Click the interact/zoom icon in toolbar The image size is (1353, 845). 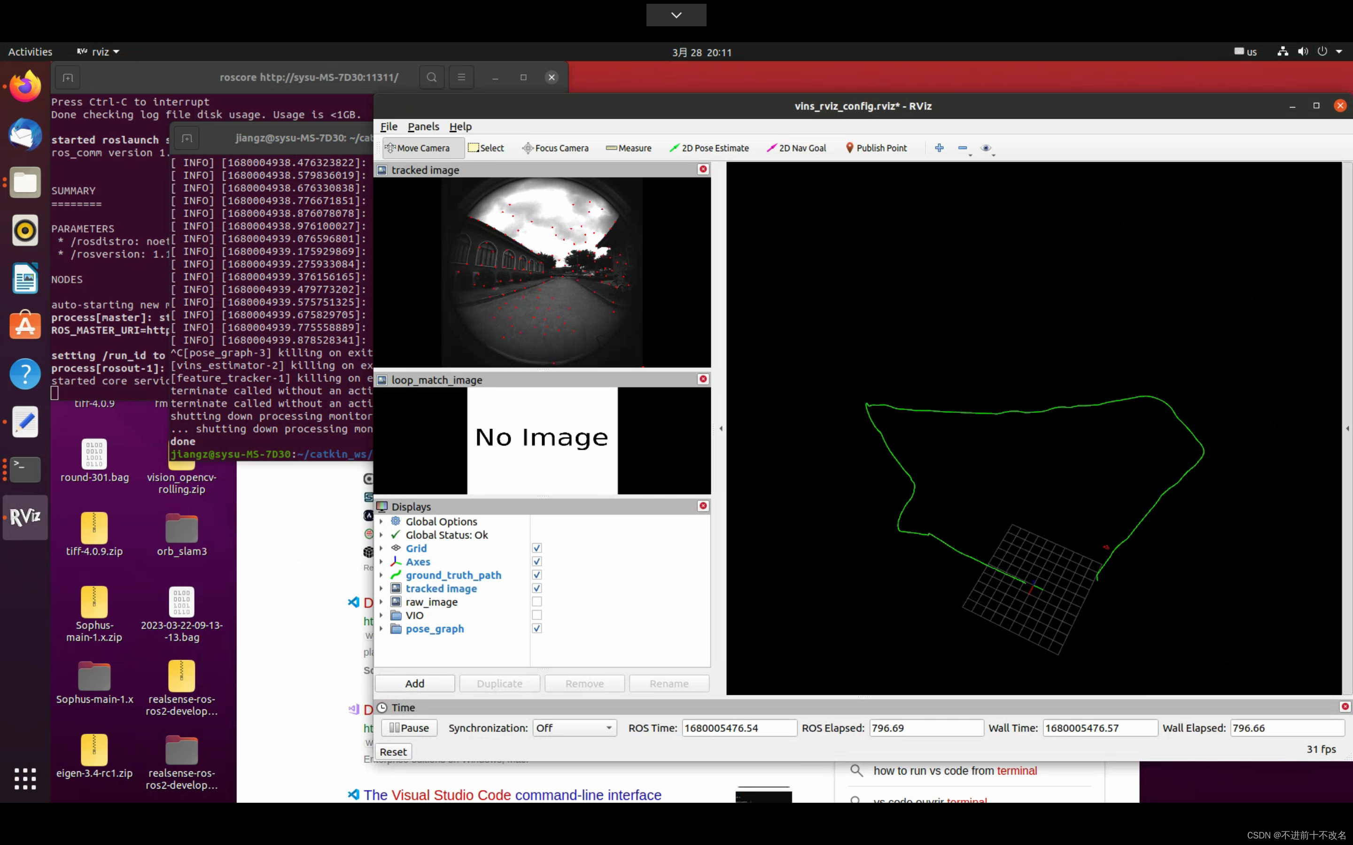click(939, 147)
